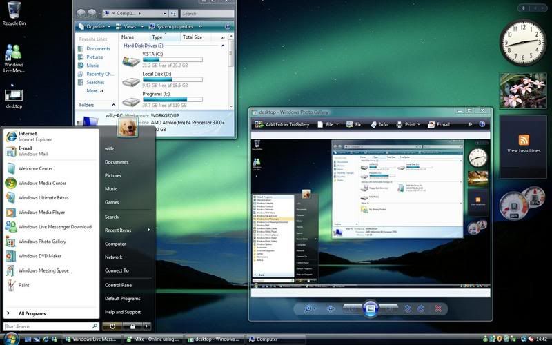The width and height of the screenshot is (552, 345).
Task: Click the Start orb button
Action: [x=11, y=339]
